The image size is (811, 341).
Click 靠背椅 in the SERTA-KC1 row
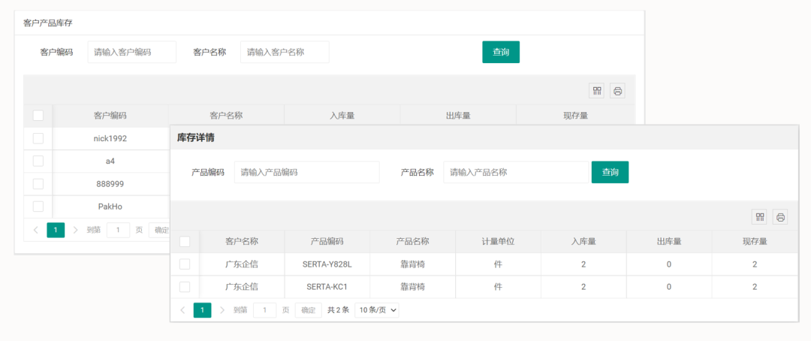pos(412,287)
